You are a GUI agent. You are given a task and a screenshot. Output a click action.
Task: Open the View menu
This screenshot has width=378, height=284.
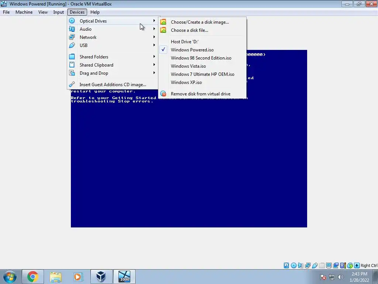[43, 12]
